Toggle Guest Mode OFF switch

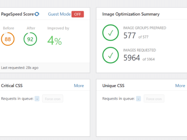[x=78, y=14]
